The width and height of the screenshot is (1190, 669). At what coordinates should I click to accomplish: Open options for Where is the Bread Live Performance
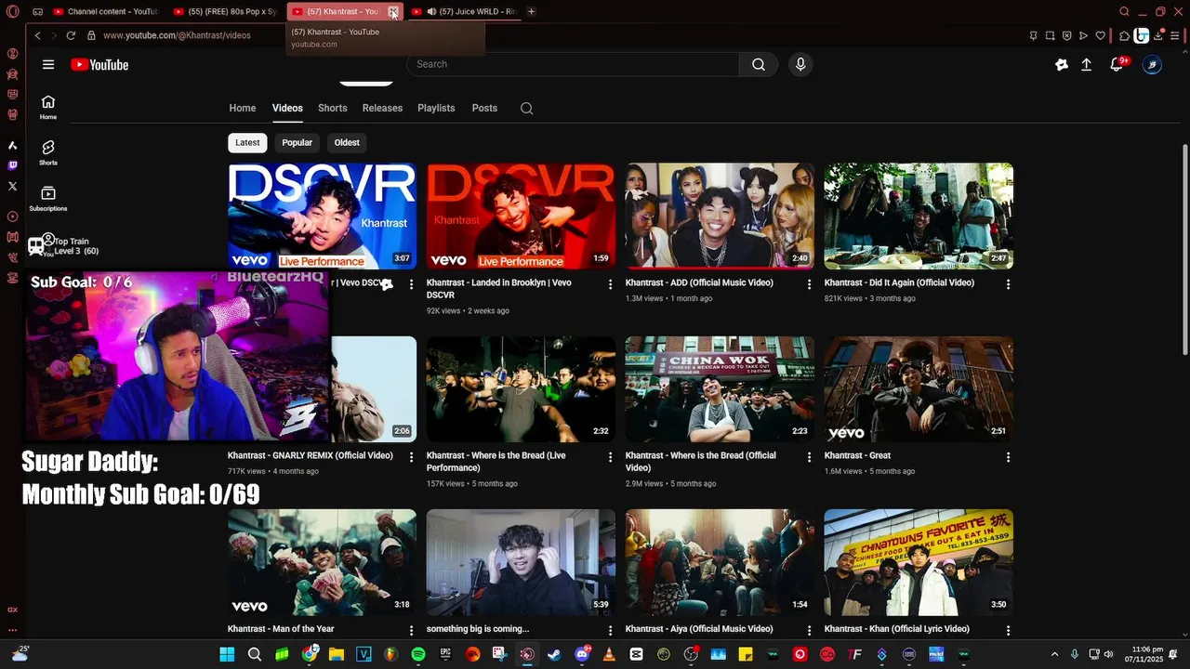coord(611,457)
